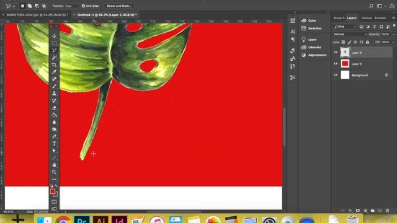This screenshot has width=397, height=223.
Task: Switch to the MONSTERA LEAF document tab
Action: click(37, 15)
